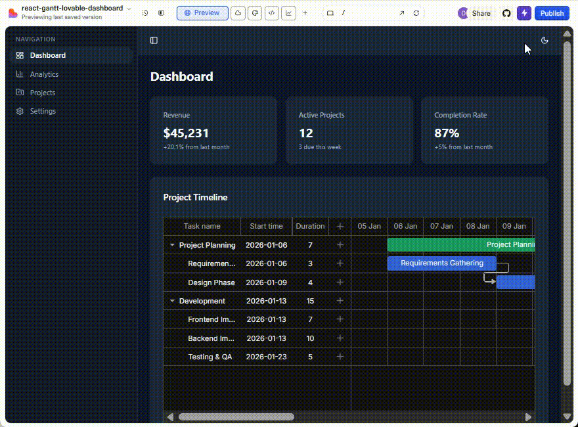Click the cloud icon in the toolbar
The height and width of the screenshot is (427, 578).
(x=238, y=13)
